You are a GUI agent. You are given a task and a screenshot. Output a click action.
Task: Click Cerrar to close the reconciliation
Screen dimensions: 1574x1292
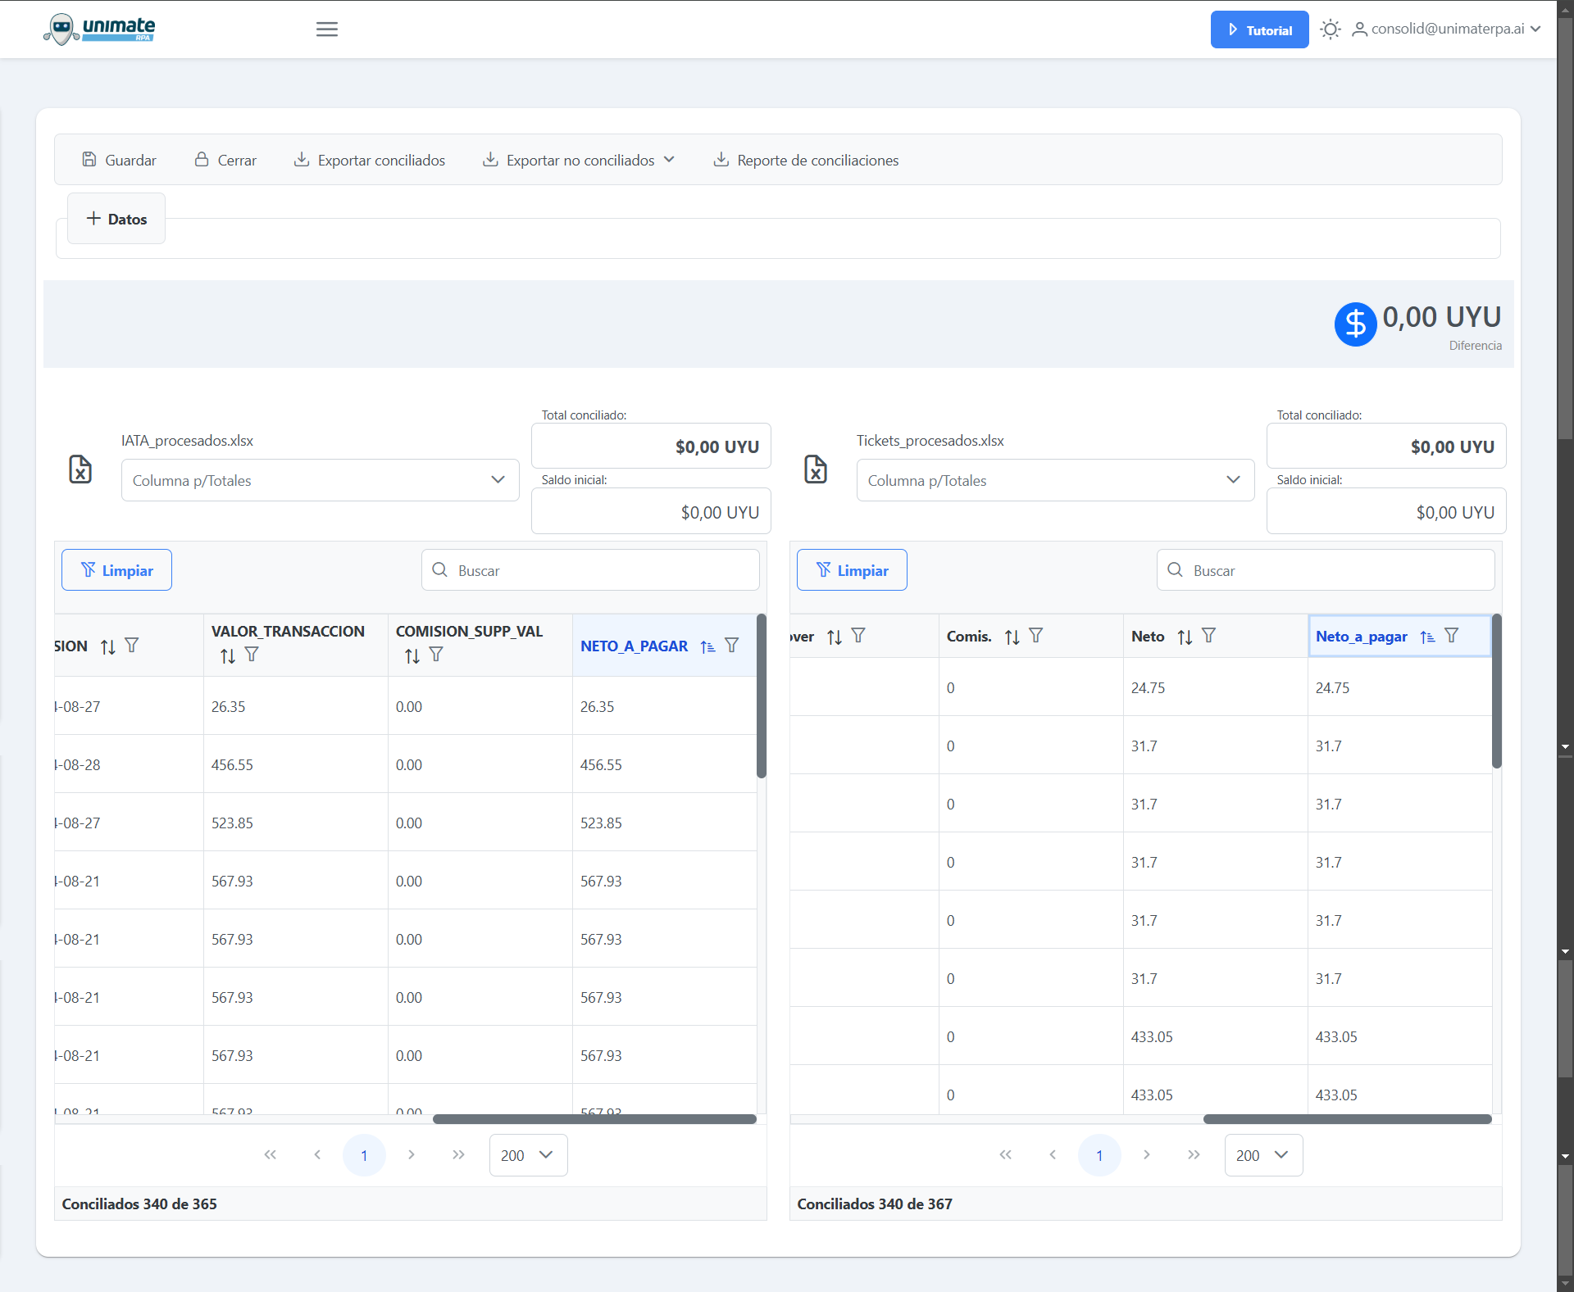click(x=225, y=160)
